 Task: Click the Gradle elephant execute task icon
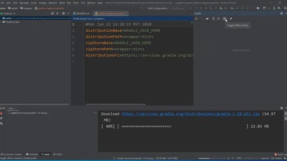(207, 19)
